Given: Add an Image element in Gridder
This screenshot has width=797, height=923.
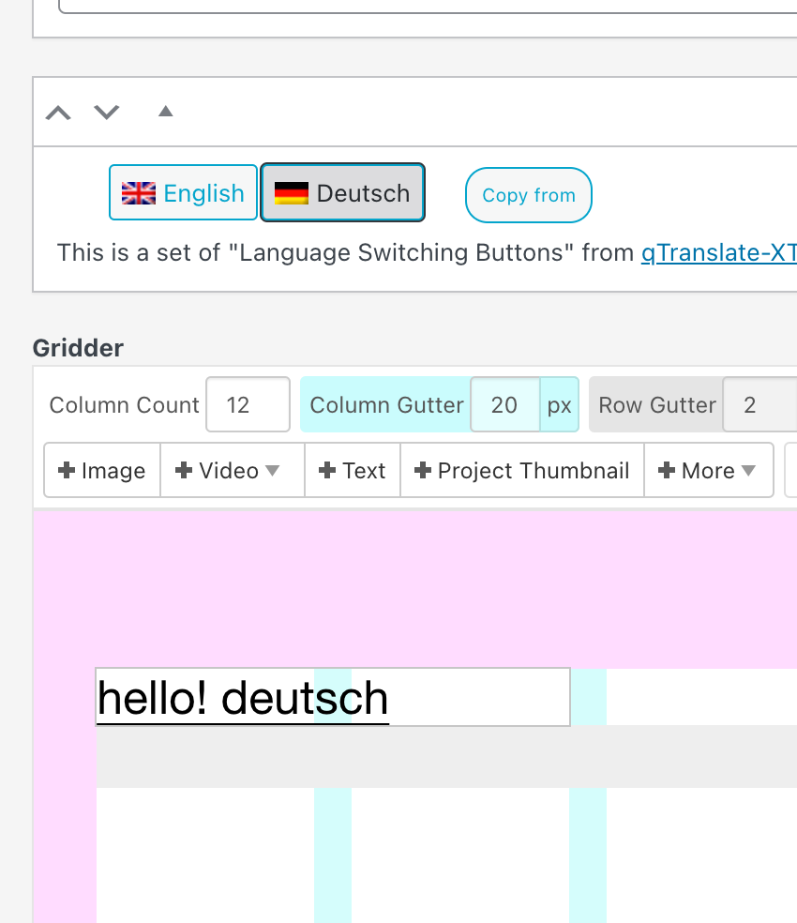Looking at the screenshot, I should tap(100, 470).
